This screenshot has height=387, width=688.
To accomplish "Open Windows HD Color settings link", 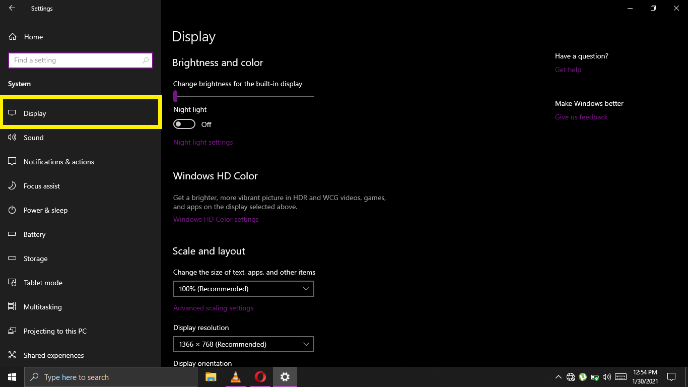I will click(x=216, y=220).
